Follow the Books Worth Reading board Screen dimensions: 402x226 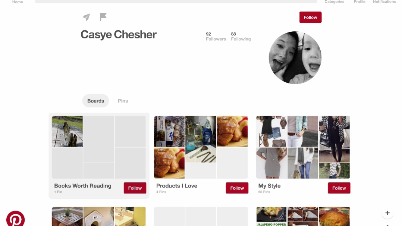coord(135,188)
